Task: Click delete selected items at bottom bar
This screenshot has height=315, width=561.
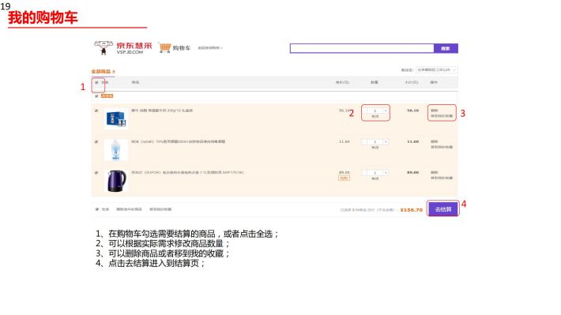Action: tap(129, 209)
